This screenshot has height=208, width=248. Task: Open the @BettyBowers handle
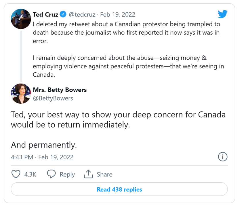(54, 98)
